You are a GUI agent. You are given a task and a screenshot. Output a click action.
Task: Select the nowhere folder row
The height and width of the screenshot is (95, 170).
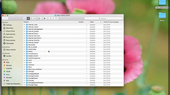point(73,65)
